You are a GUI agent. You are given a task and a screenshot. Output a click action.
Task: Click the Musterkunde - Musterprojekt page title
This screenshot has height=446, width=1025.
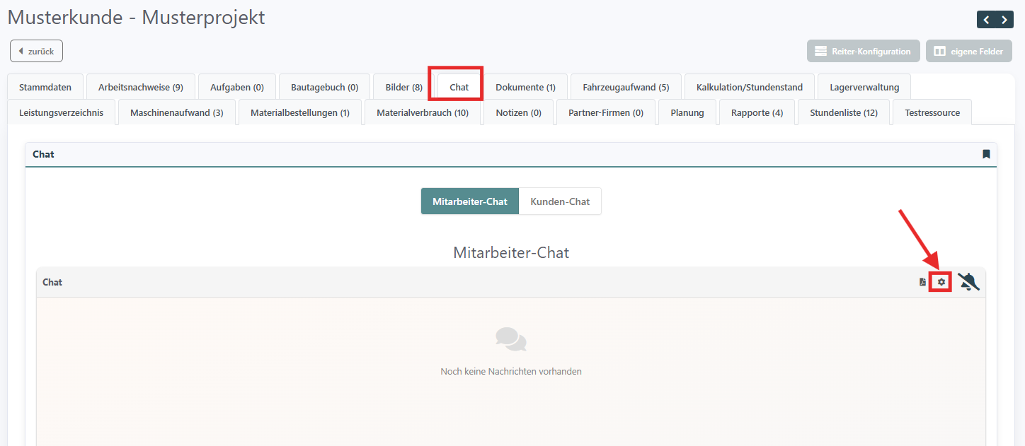(x=137, y=18)
